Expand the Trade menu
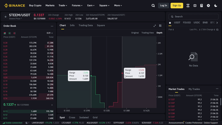Image resolution: width=222 pixels, height=125 pixels. click(63, 5)
